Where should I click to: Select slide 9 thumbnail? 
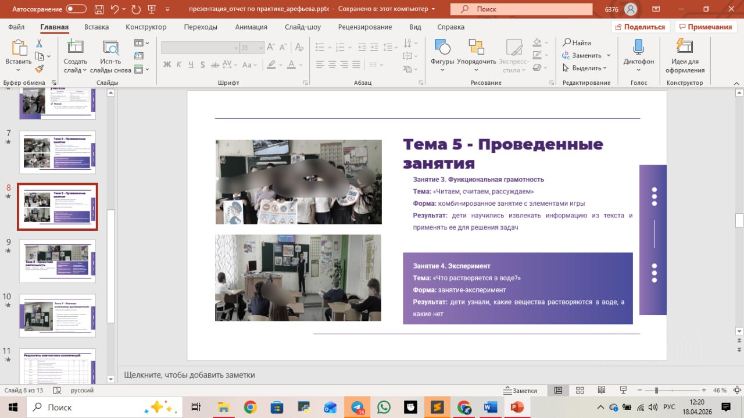pyautogui.click(x=57, y=260)
